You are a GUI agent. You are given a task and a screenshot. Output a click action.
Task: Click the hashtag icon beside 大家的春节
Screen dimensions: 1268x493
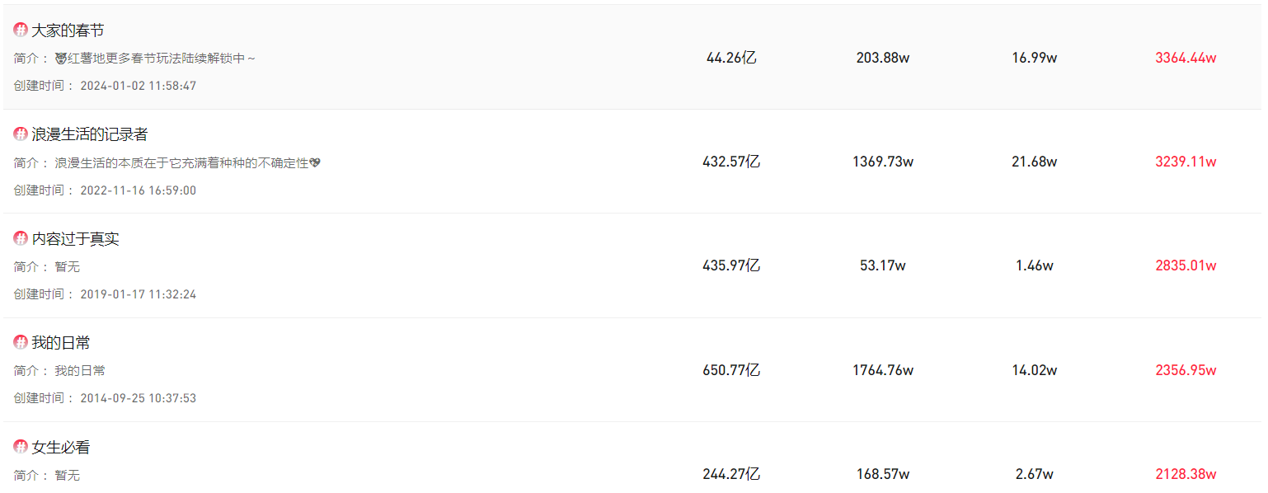(21, 31)
